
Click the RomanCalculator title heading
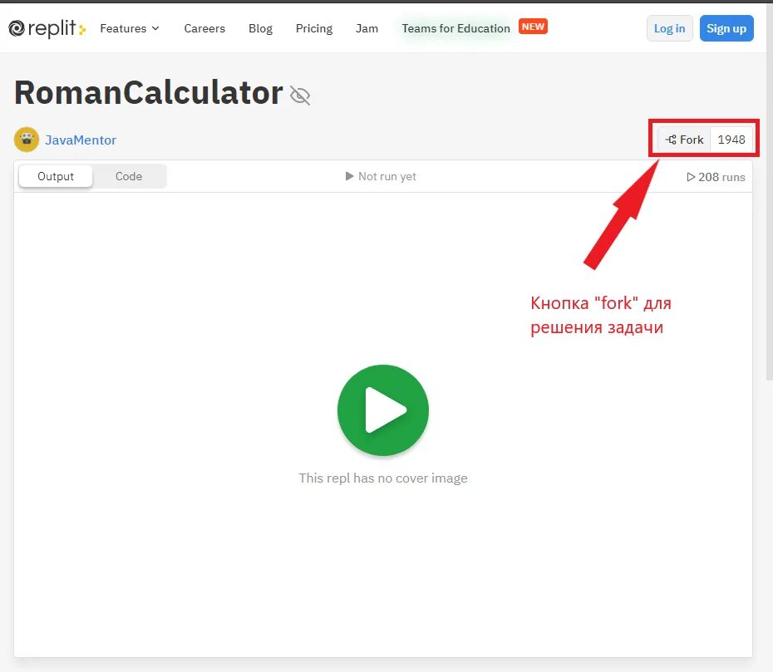tap(149, 93)
